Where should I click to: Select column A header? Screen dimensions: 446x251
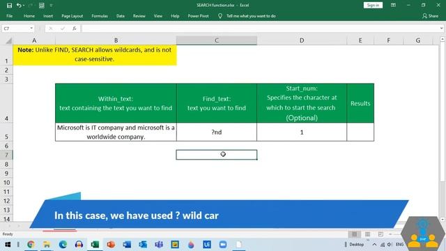point(34,40)
